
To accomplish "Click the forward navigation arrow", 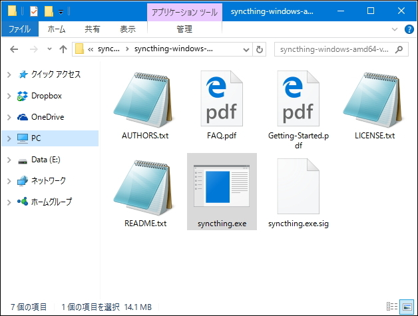I will pyautogui.click(x=34, y=49).
